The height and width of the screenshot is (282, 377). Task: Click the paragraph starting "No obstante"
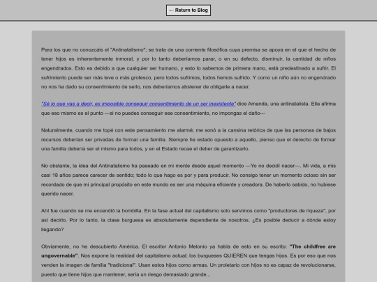(188, 180)
